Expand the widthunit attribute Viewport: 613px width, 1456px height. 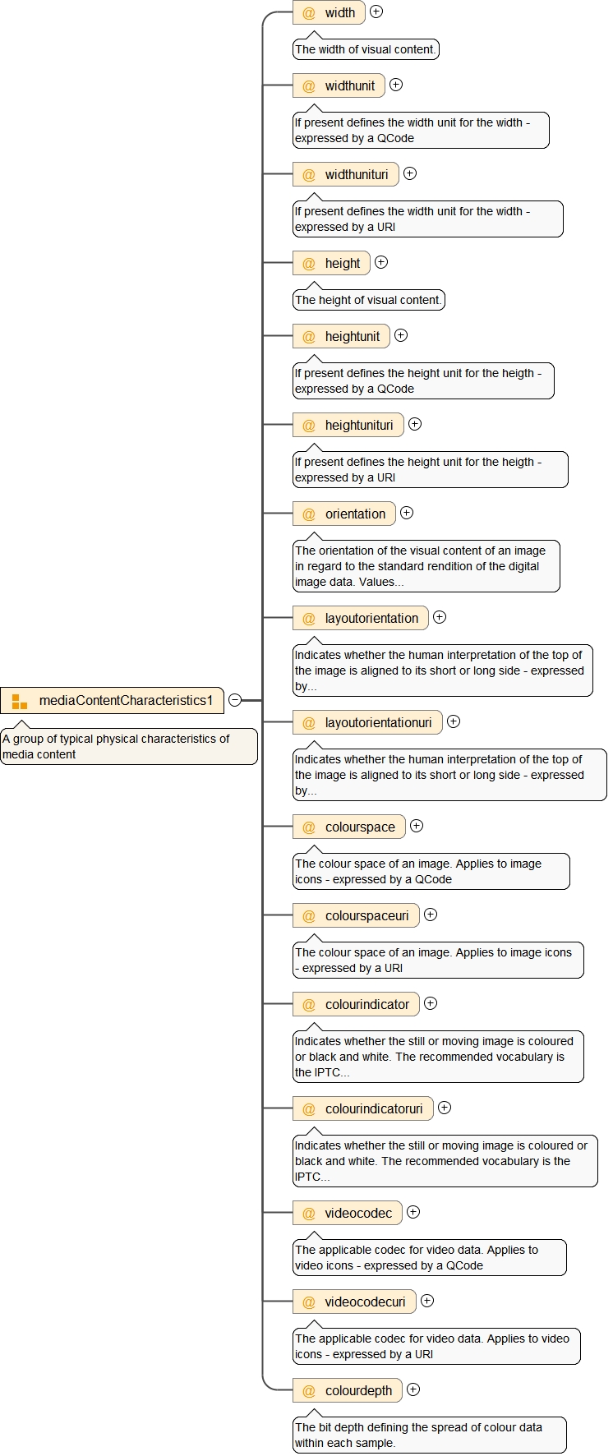[396, 85]
